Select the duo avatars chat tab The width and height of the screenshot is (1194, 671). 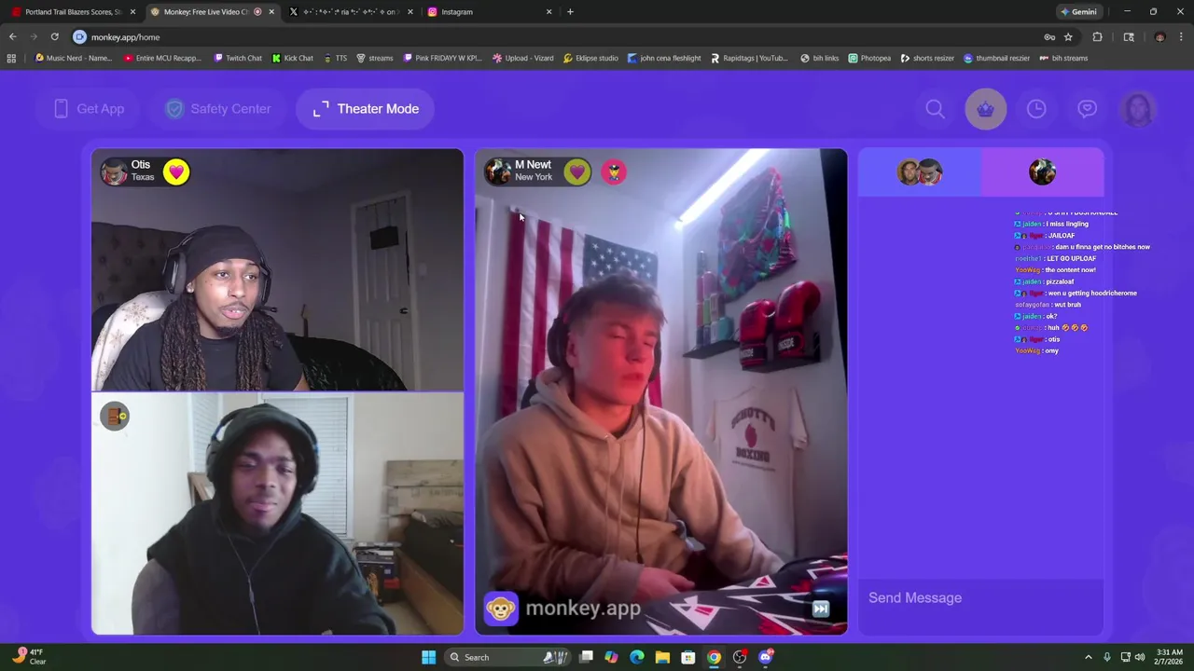(x=920, y=172)
